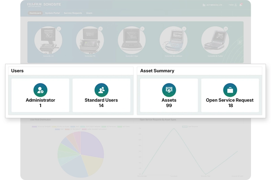This screenshot has width=271, height=180.
Task: Click the Administrator count card label
Action: coord(40,100)
